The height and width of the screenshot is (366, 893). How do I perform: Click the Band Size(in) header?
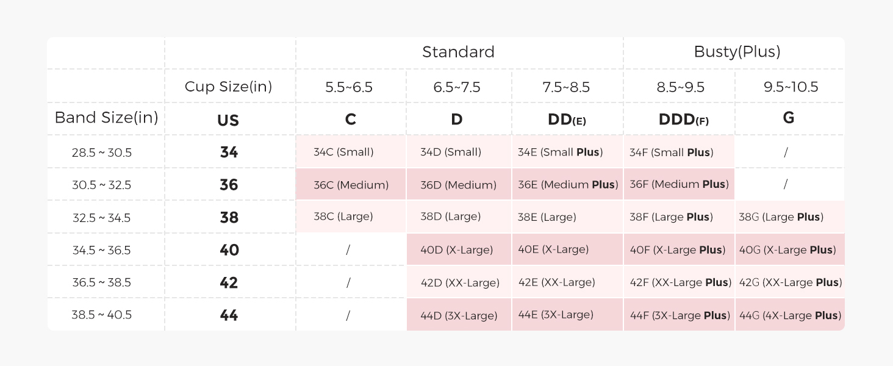pyautogui.click(x=106, y=118)
